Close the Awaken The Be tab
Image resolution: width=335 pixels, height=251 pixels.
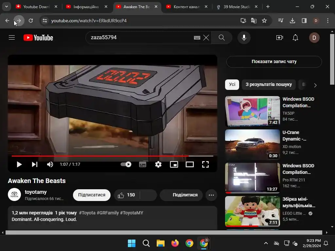click(156, 7)
